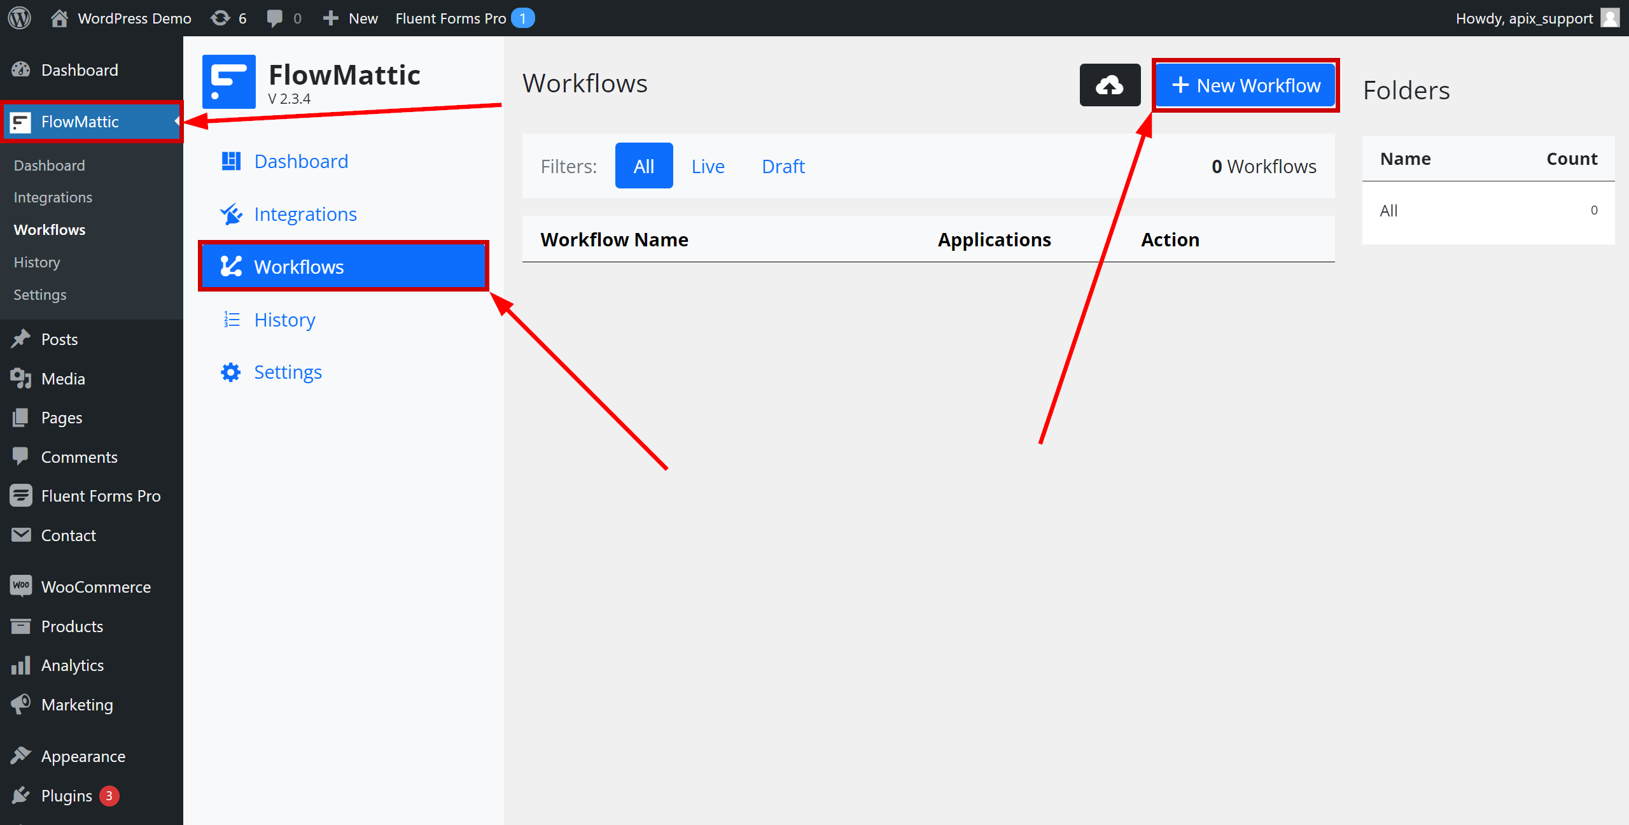Click the updates refresh icon showing 6
The height and width of the screenshot is (825, 1629).
tap(220, 18)
